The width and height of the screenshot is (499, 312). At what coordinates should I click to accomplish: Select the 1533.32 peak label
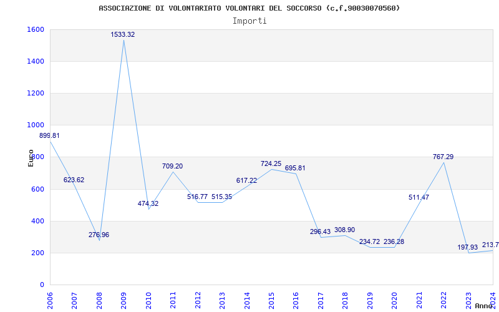[x=123, y=35]
